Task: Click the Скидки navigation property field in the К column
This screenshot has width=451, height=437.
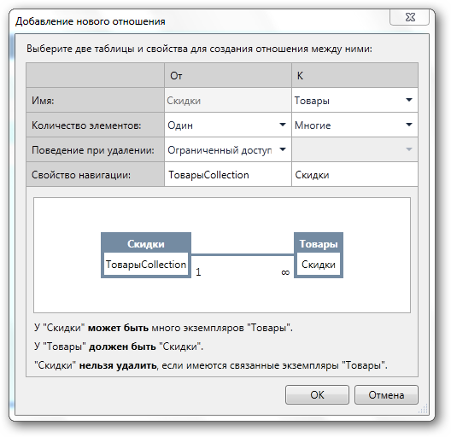Action: (354, 174)
